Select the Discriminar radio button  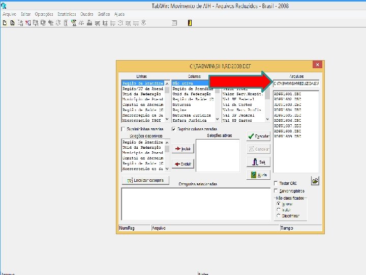tap(278, 215)
